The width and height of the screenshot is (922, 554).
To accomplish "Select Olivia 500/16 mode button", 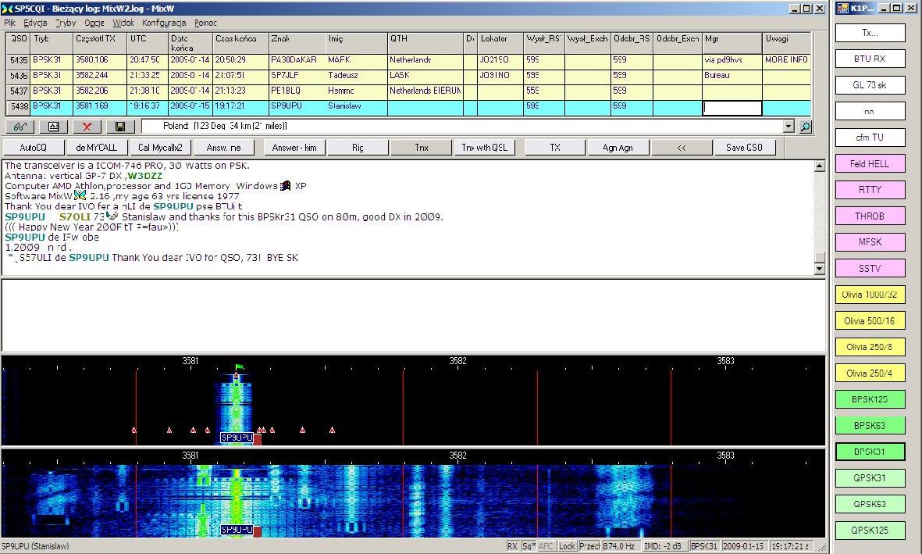I will (870, 321).
